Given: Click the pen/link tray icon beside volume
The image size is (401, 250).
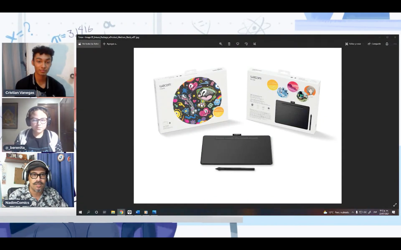Looking at the screenshot, I should click(x=370, y=212).
